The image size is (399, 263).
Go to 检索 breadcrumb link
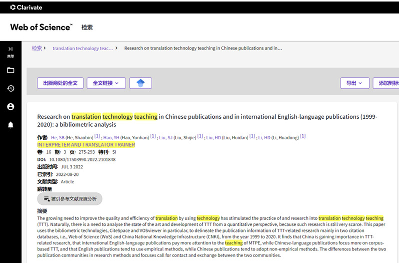click(37, 49)
